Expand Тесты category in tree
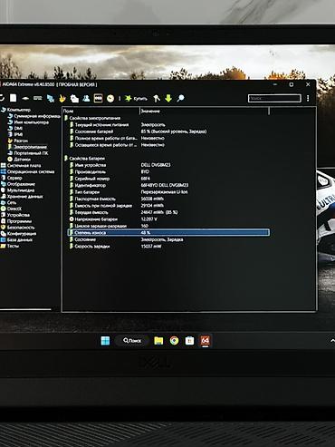The image size is (335, 447). (x=10, y=246)
